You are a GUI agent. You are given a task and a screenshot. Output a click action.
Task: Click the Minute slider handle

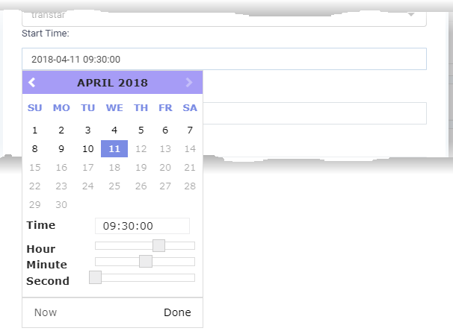click(146, 262)
